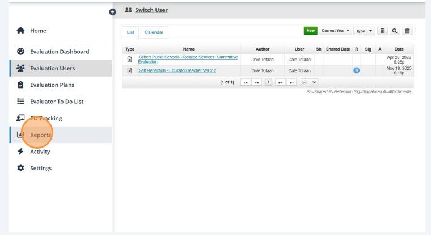Click the magnifier search icon
Image resolution: width=431 pixels, height=235 pixels.
pos(395,31)
